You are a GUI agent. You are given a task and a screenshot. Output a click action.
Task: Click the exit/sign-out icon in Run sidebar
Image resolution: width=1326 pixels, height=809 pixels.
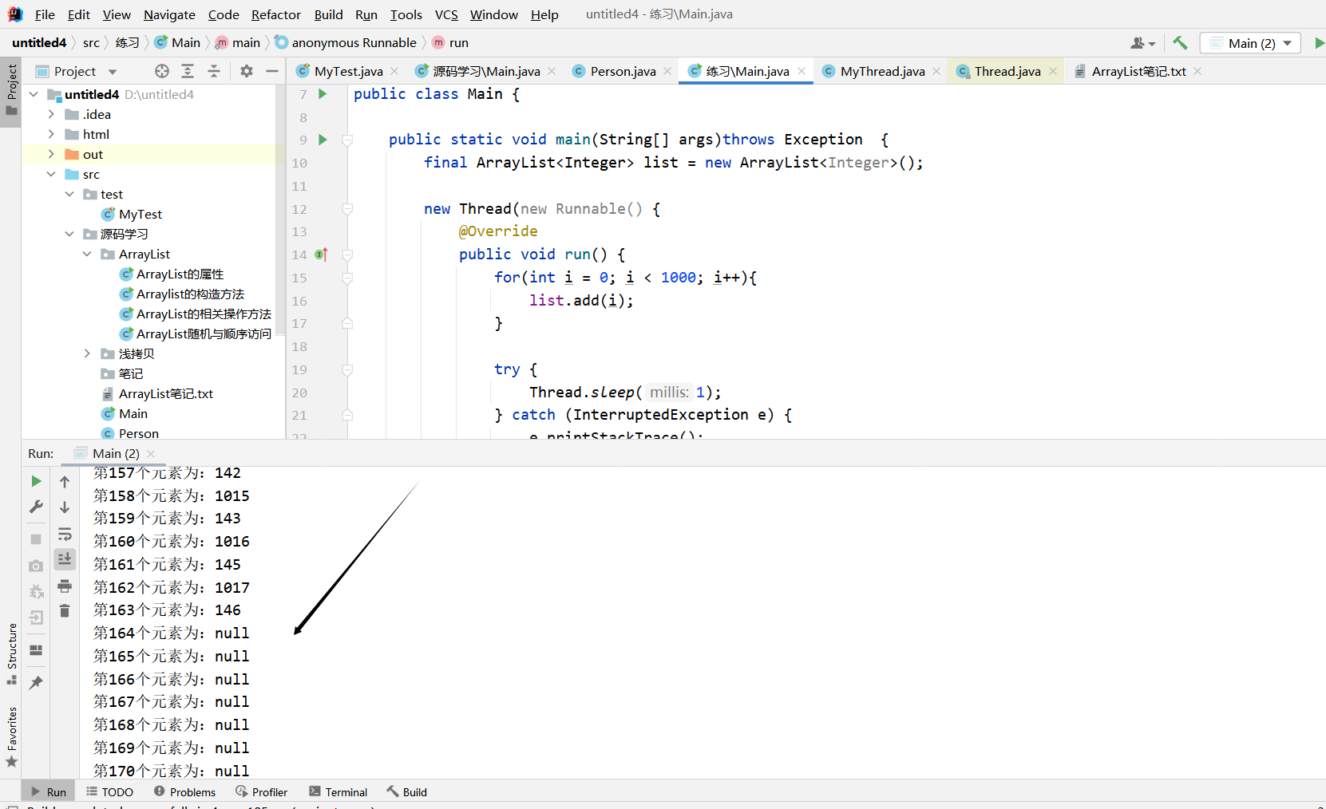coord(36,618)
